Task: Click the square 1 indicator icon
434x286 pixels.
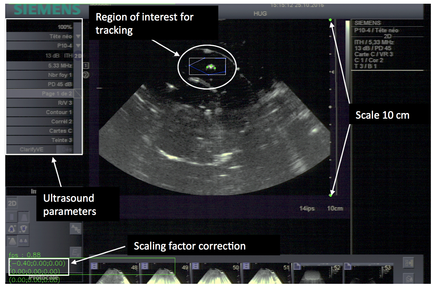Action: click(x=86, y=65)
